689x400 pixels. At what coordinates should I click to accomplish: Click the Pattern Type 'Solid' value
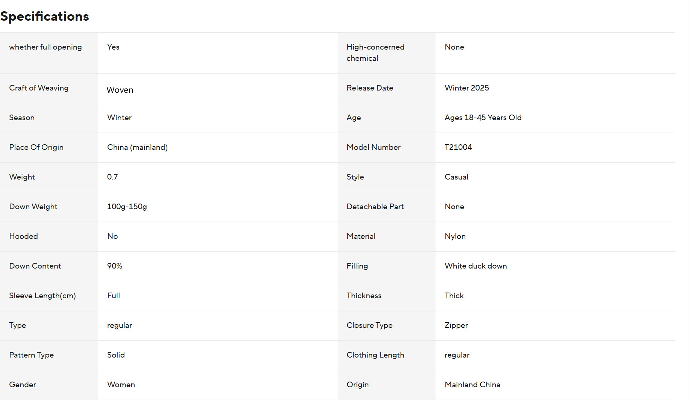pos(116,355)
